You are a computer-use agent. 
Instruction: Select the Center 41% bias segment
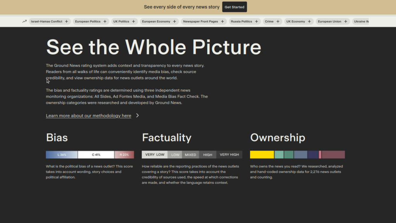(x=96, y=155)
